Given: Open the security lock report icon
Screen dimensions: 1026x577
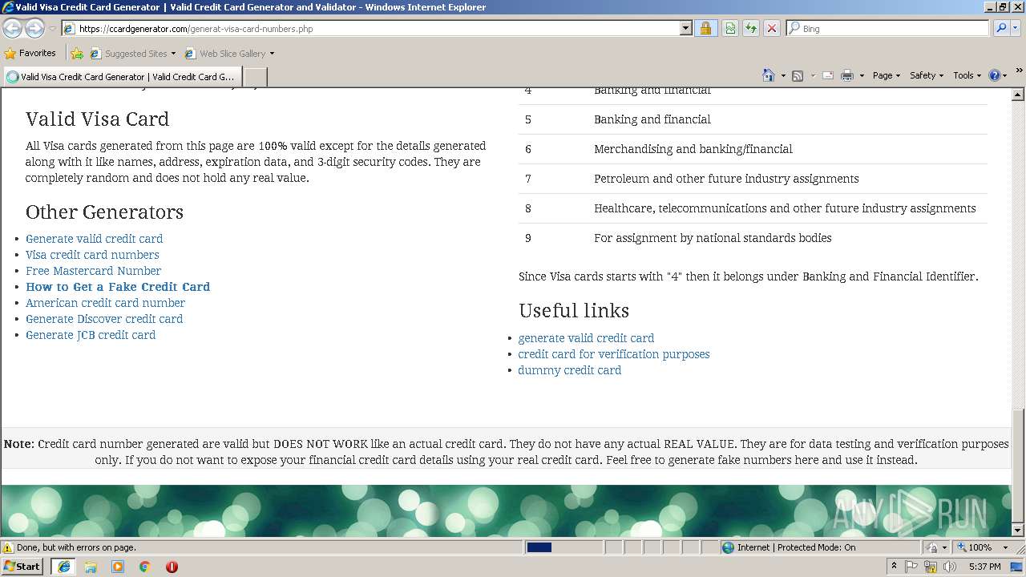Looking at the screenshot, I should 705,28.
